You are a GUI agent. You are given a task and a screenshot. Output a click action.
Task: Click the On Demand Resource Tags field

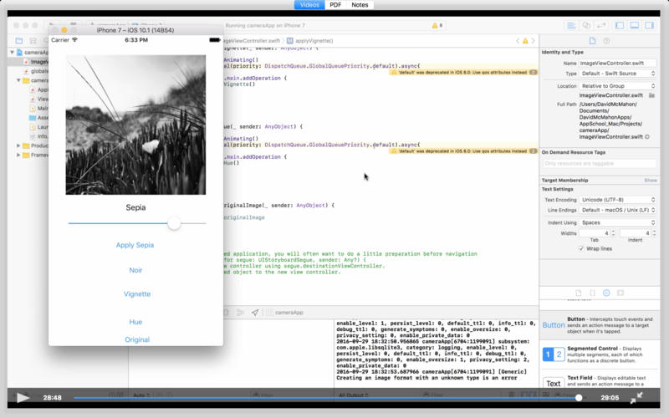click(600, 163)
